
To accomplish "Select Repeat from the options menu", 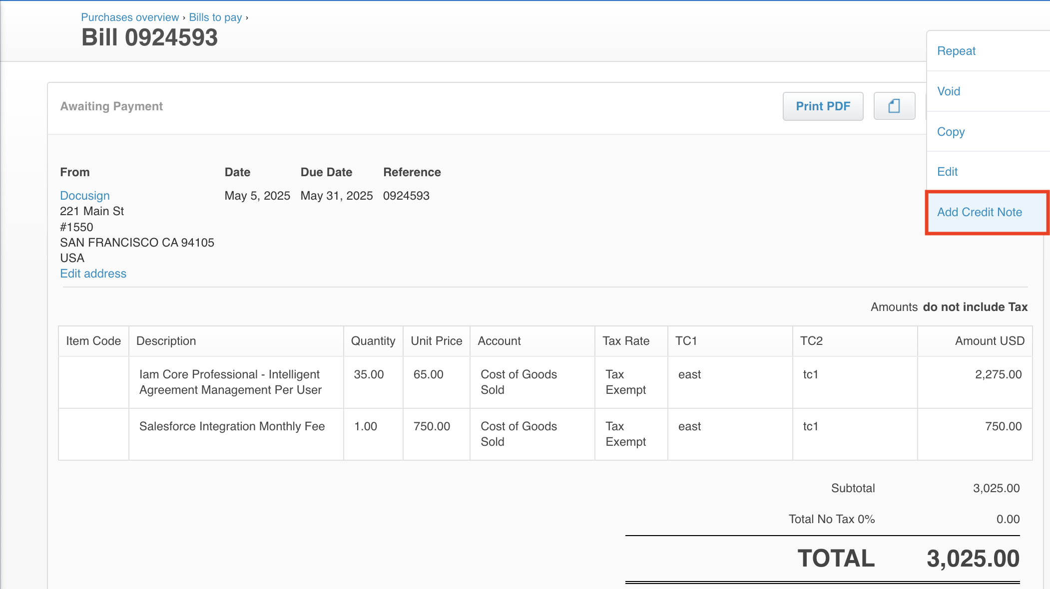I will coord(988,51).
